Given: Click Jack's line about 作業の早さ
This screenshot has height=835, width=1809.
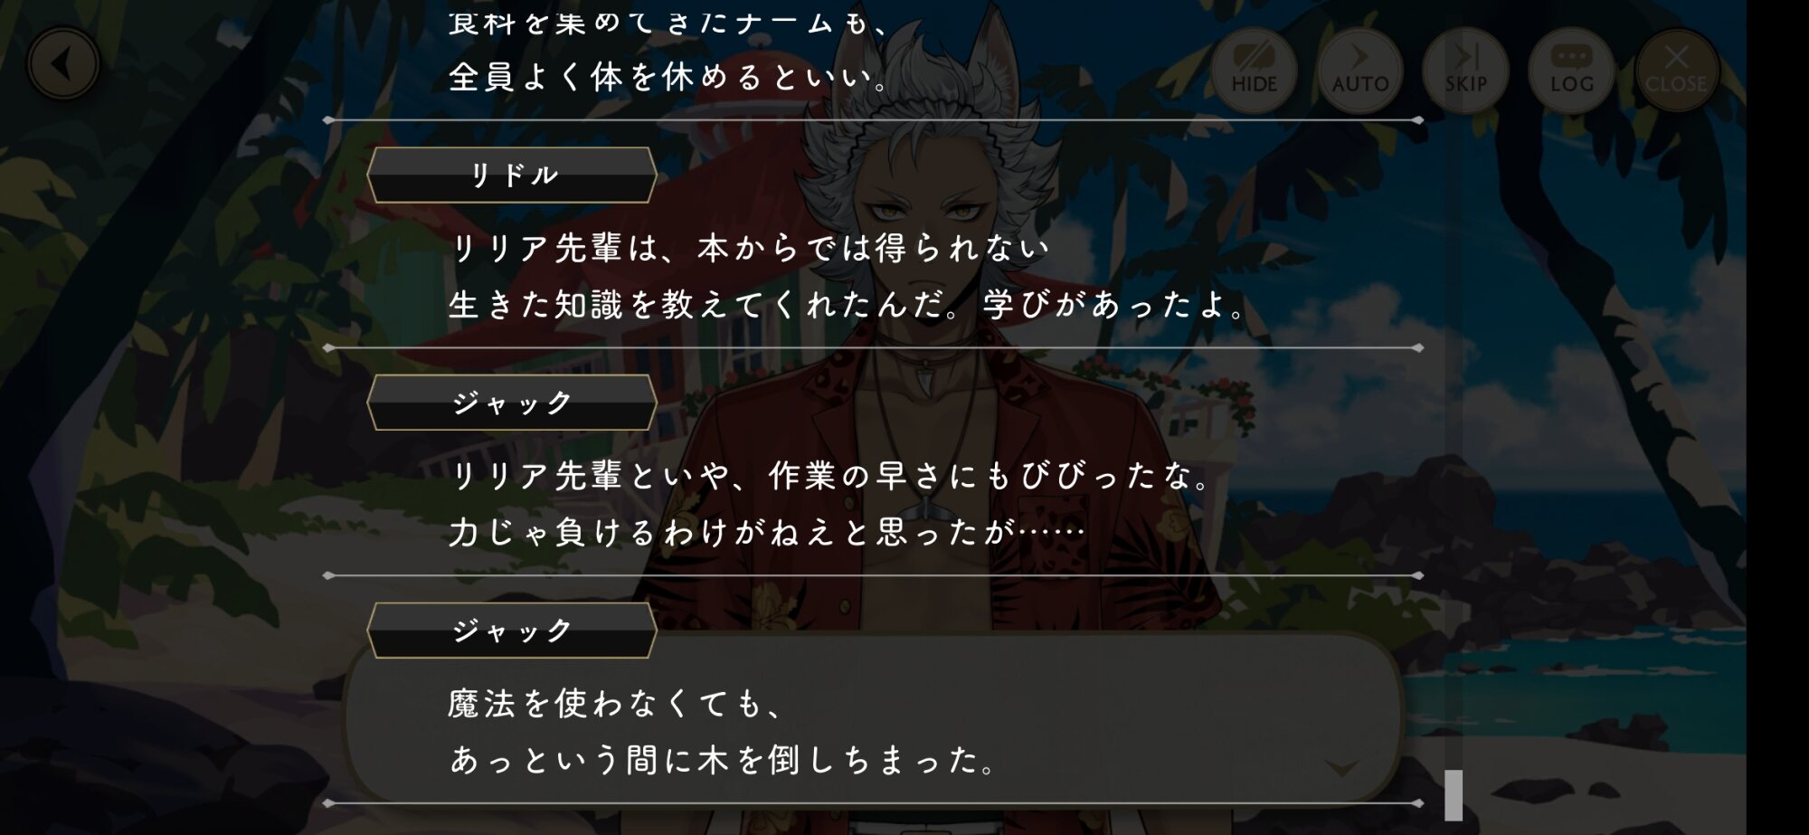Looking at the screenshot, I should click(x=830, y=475).
